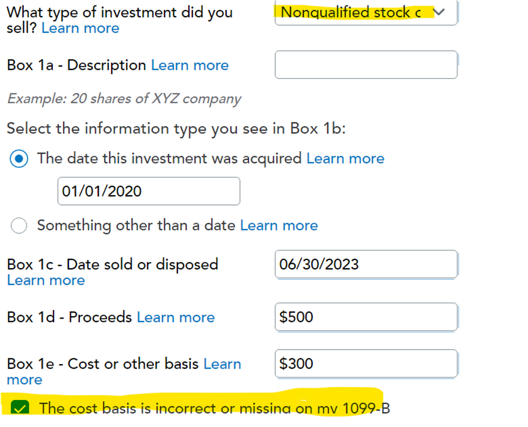Click the dropdown chevron arrow
This screenshot has height=427, width=528.
coord(439,12)
